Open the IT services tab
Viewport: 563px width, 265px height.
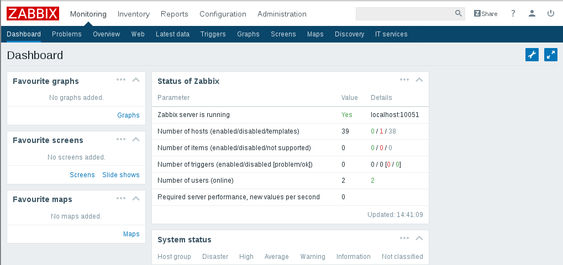point(391,34)
